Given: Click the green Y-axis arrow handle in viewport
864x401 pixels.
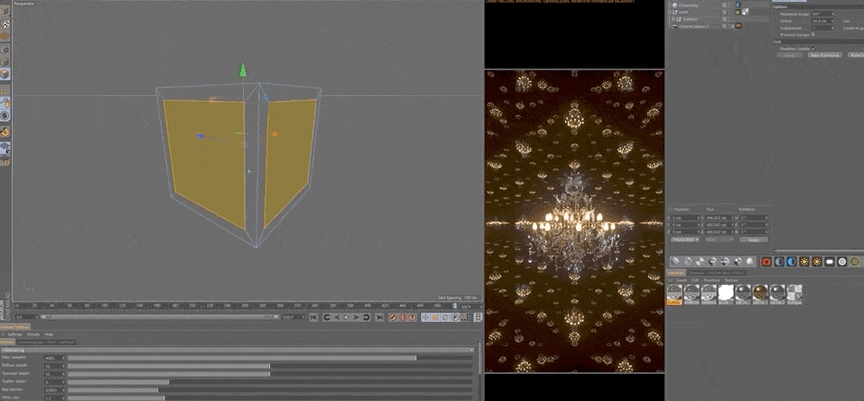Looking at the screenshot, I should click(242, 70).
